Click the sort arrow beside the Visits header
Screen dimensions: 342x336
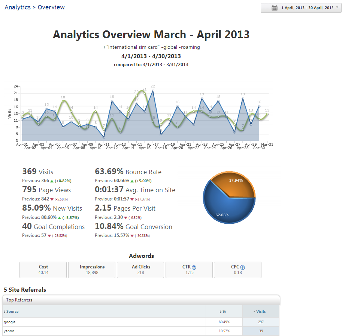pos(254,312)
